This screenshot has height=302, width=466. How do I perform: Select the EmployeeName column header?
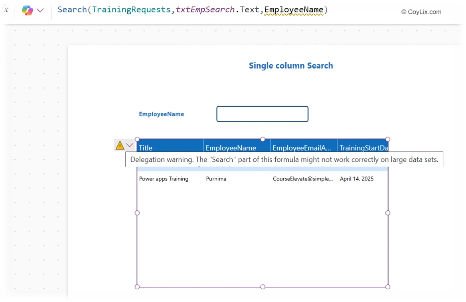pyautogui.click(x=231, y=148)
